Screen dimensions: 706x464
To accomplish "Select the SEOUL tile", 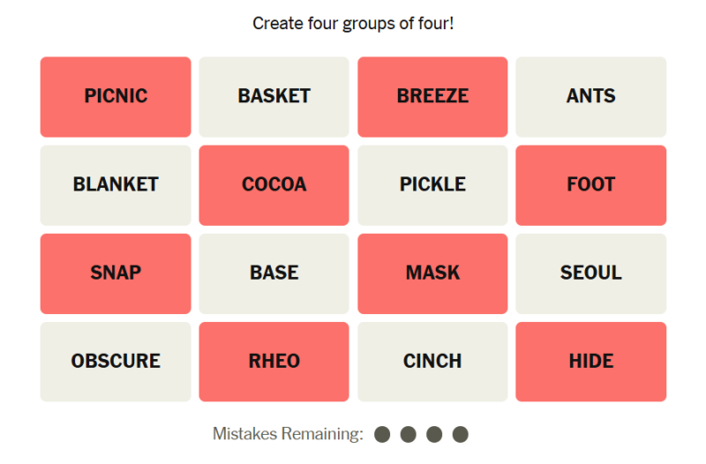I will pyautogui.click(x=590, y=273).
